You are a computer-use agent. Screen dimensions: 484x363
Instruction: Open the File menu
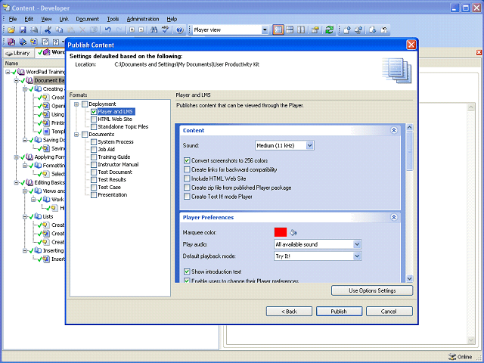[x=13, y=19]
